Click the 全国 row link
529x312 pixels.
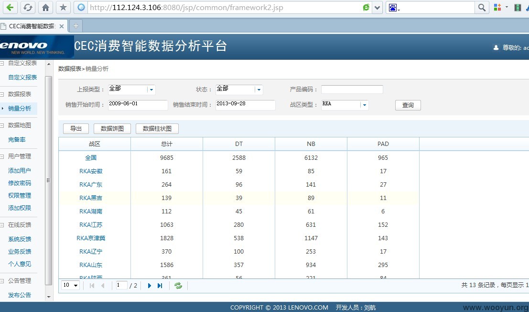(91, 158)
